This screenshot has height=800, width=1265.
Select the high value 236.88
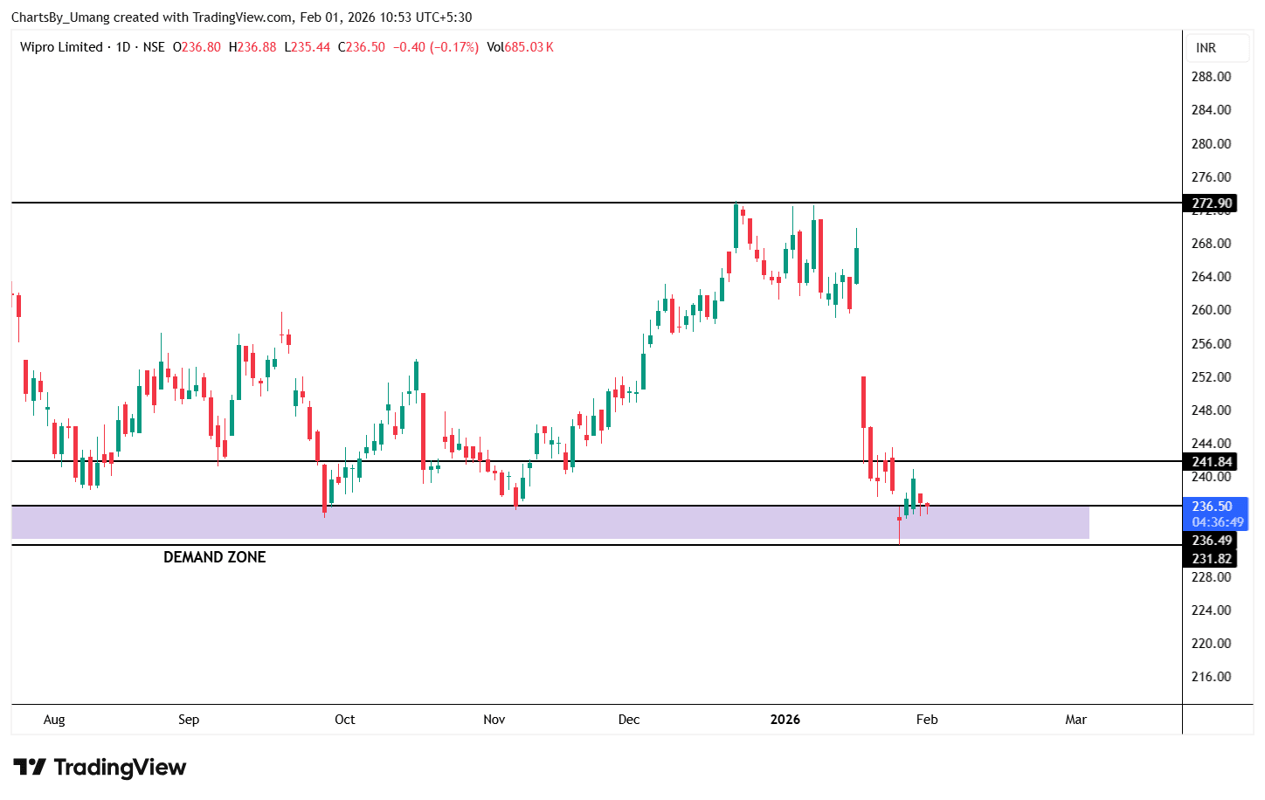click(x=257, y=47)
